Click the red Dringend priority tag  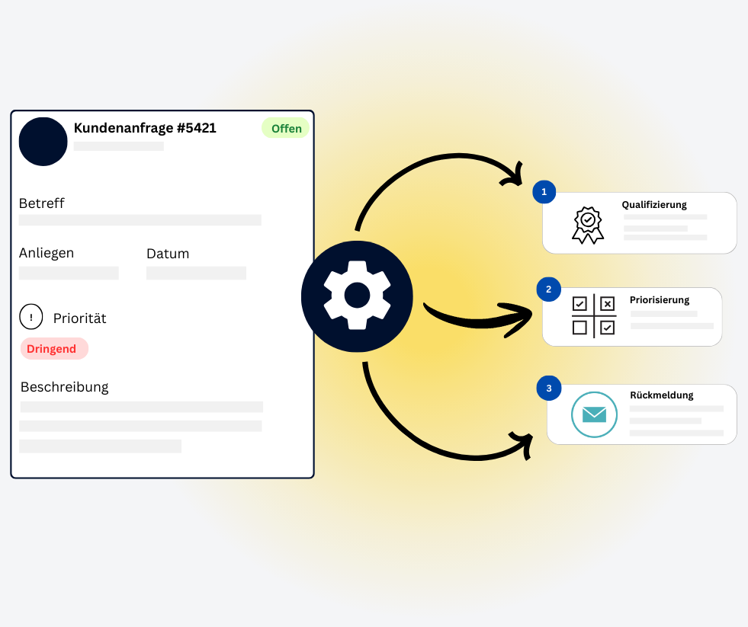(53, 349)
